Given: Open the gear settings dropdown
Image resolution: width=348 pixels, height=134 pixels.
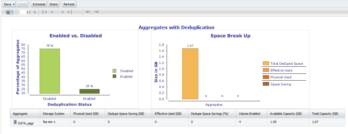Looking at the screenshot, I should coord(9,12).
